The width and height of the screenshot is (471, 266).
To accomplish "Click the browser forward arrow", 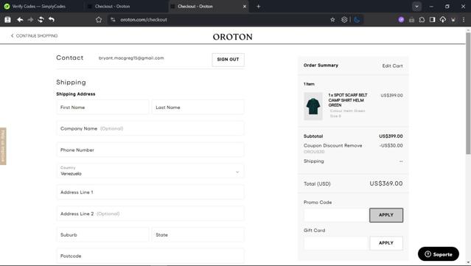I will pos(30,19).
